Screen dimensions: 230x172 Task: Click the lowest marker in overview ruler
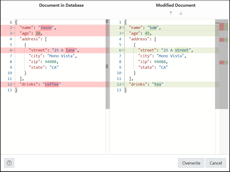click(223, 63)
